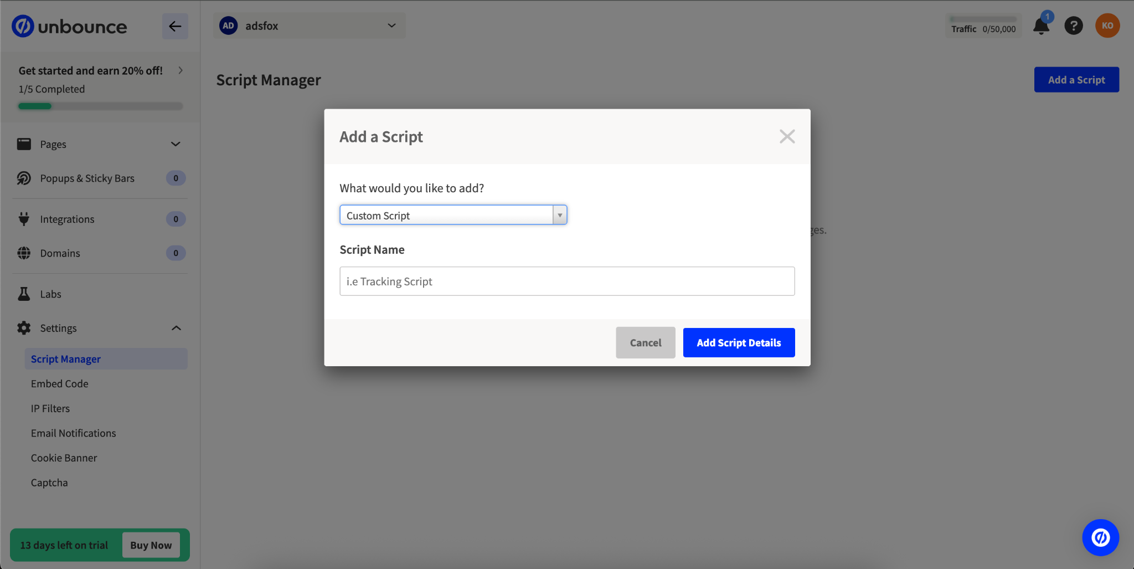1134x569 pixels.
Task: Focus the Script Name text field
Action: [x=567, y=281]
